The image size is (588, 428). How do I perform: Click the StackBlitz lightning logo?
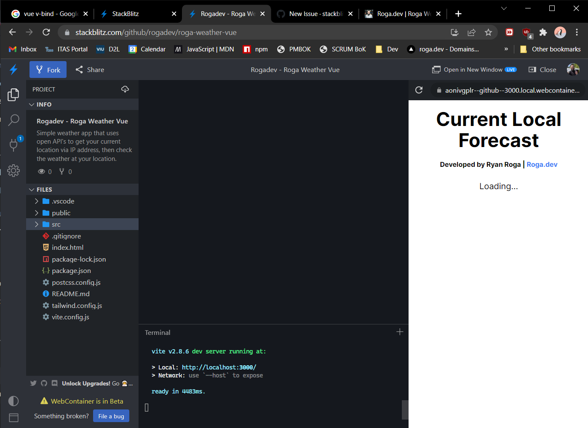pos(13,70)
